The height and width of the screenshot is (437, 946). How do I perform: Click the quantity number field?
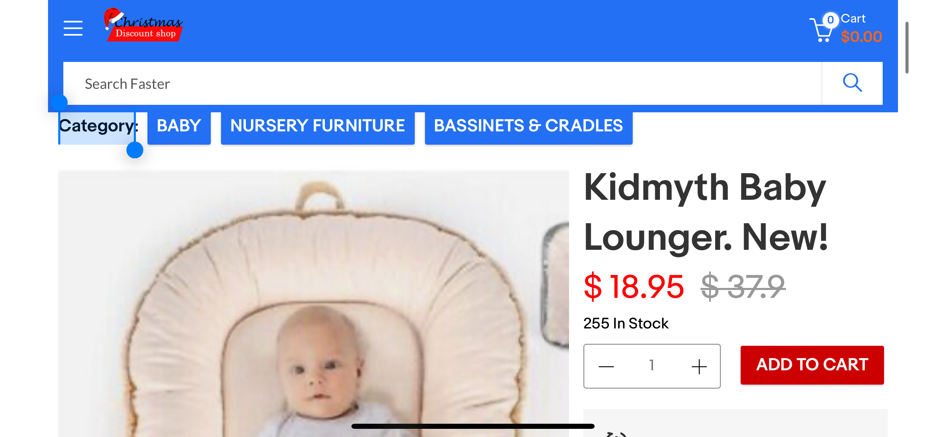pos(651,366)
